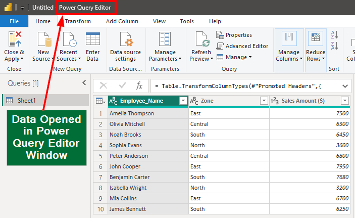Select the Sheet1 query
Image resolution: width=355 pixels, height=218 pixels.
coord(27,100)
